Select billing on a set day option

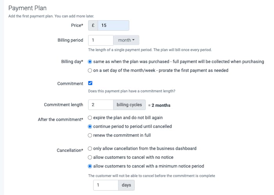click(x=90, y=71)
